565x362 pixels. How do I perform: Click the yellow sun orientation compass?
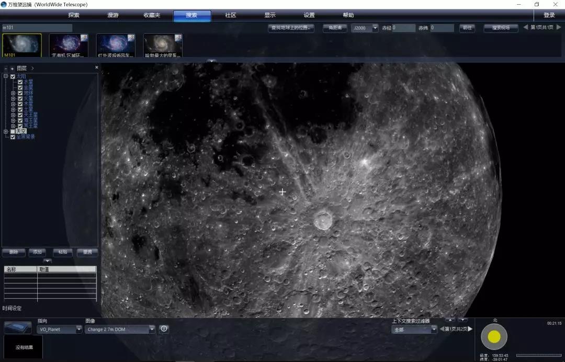click(494, 336)
